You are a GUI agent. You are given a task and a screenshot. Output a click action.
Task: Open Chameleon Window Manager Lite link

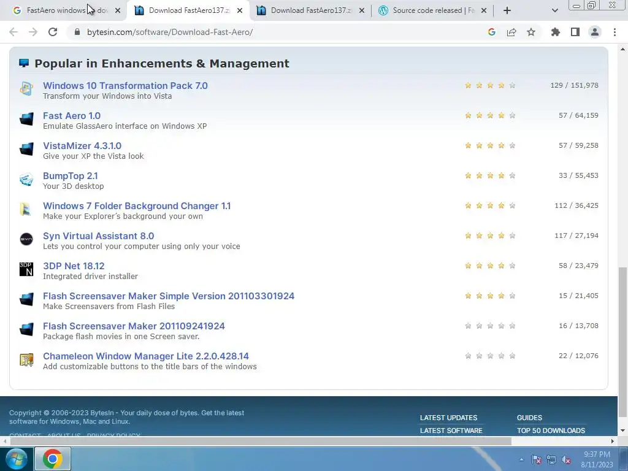pyautogui.click(x=146, y=356)
